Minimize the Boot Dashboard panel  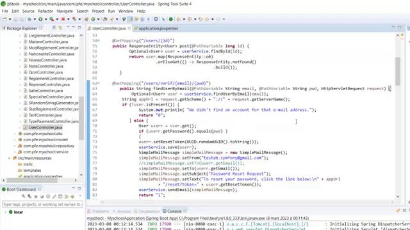coord(74,188)
